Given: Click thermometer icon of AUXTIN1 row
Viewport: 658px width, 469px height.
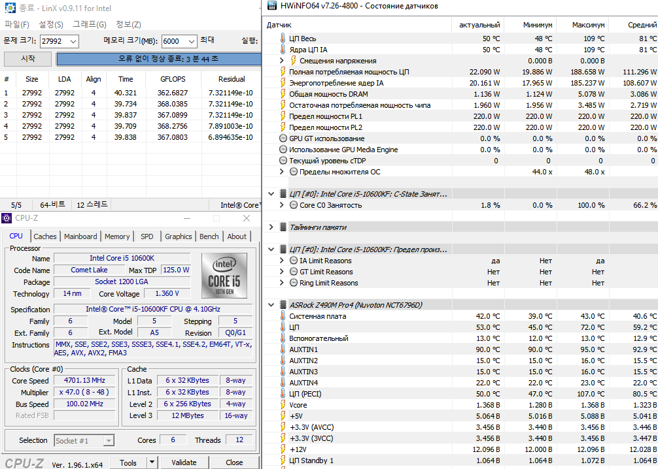Looking at the screenshot, I should [x=283, y=349].
